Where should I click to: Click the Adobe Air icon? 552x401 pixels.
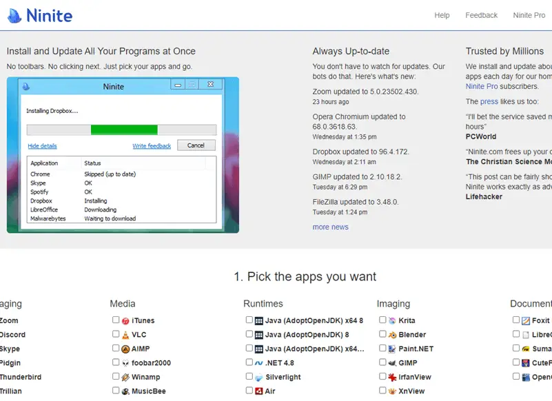pos(258,391)
